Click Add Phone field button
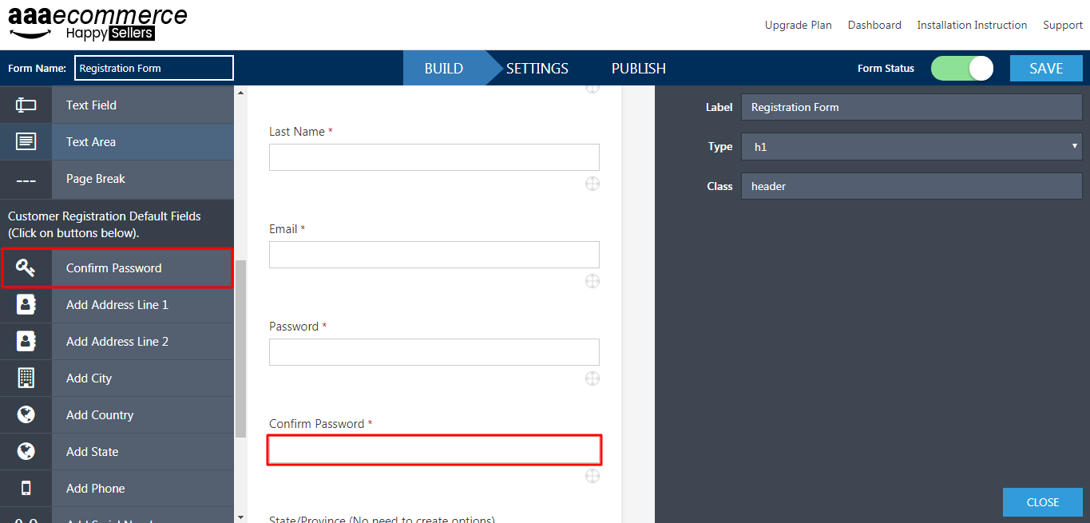Viewport: 1090px width, 523px height. click(117, 489)
